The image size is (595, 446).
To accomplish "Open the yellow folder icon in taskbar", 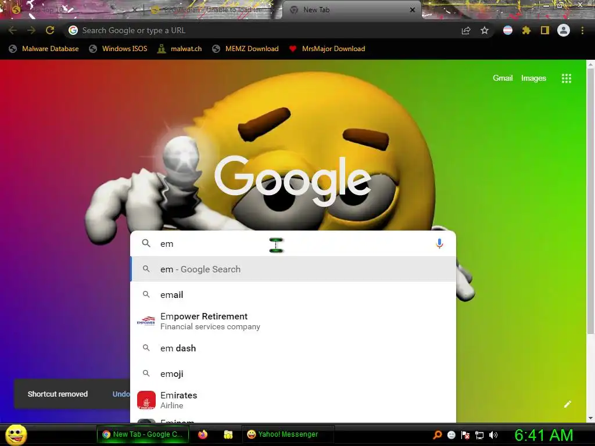I will pos(228,434).
